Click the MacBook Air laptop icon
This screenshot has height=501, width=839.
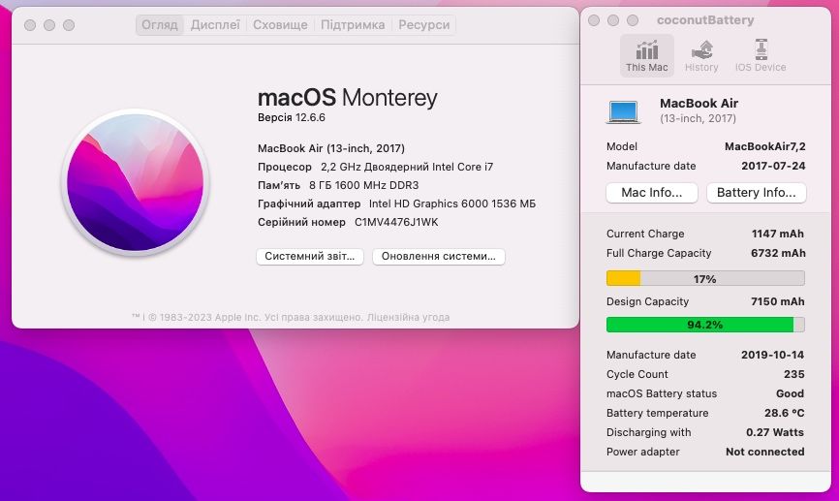click(x=623, y=111)
